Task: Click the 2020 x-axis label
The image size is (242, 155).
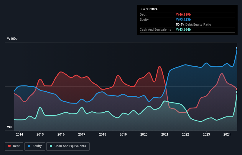Action: pyautogui.click(x=144, y=134)
